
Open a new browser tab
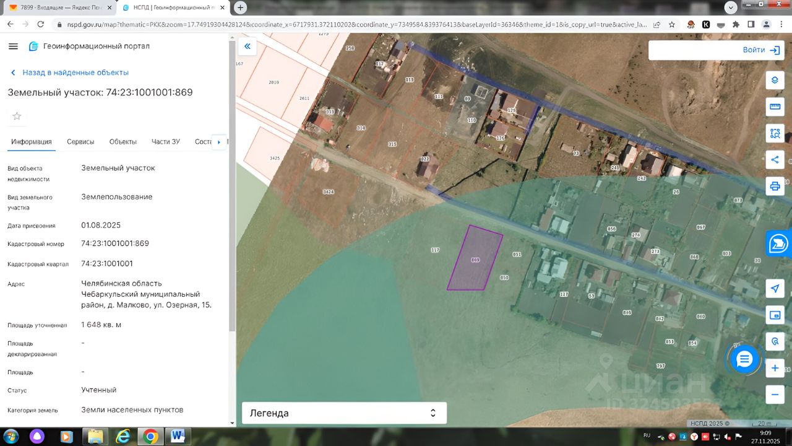coord(240,7)
